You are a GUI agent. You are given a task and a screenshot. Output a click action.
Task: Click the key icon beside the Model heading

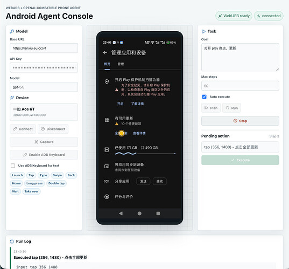pos(12,31)
